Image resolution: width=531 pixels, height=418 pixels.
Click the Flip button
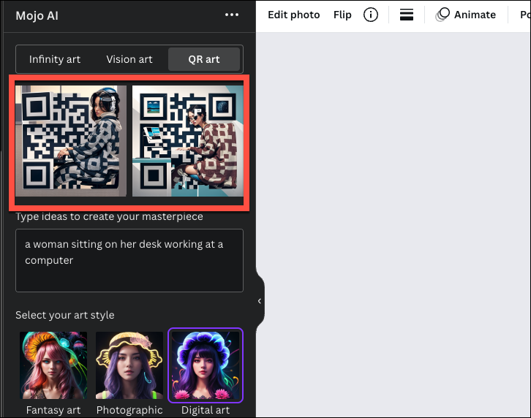342,15
